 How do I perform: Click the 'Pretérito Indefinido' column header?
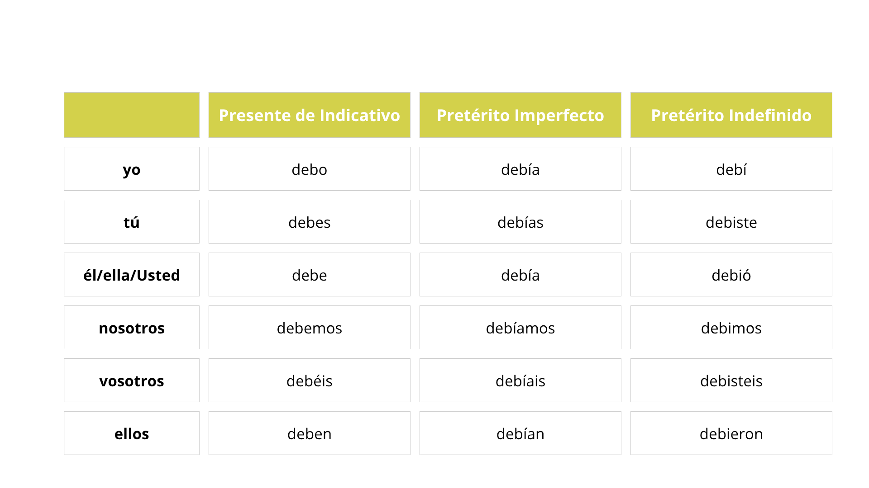point(731,115)
